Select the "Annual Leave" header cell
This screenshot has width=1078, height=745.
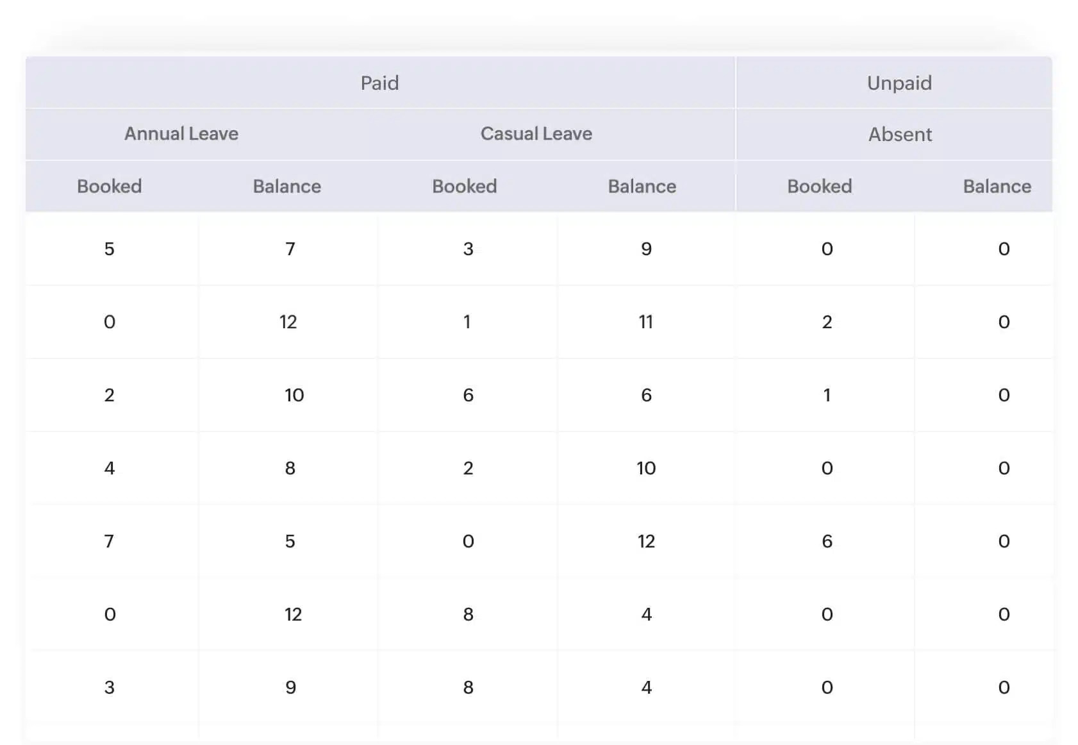[x=181, y=133]
